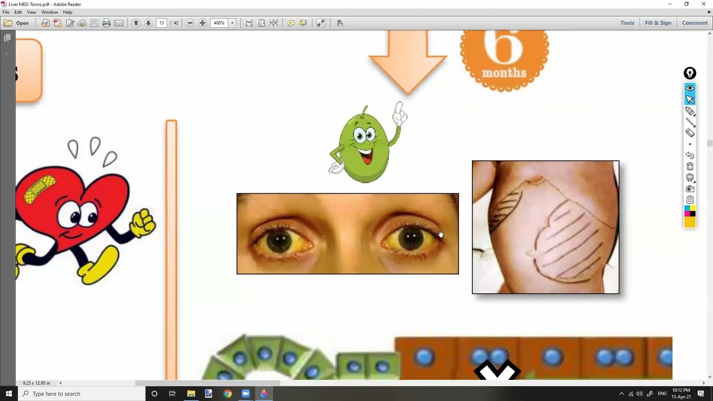Click the volume speaker tray icon
The image size is (713, 401).
[639, 394]
